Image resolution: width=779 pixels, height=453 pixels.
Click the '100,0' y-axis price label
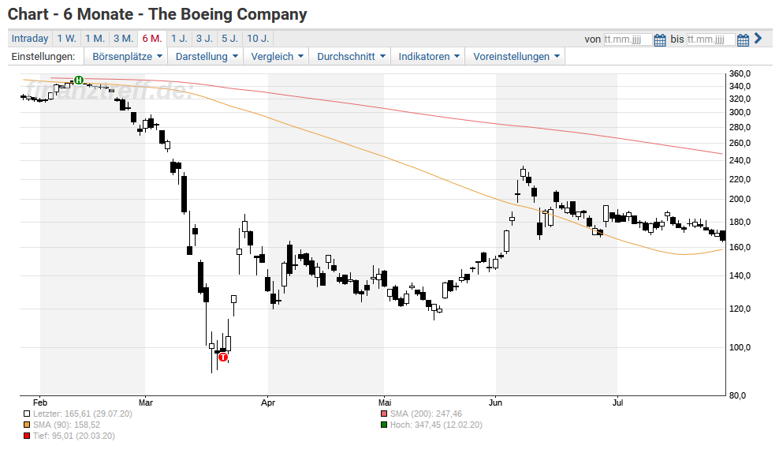[x=740, y=347]
